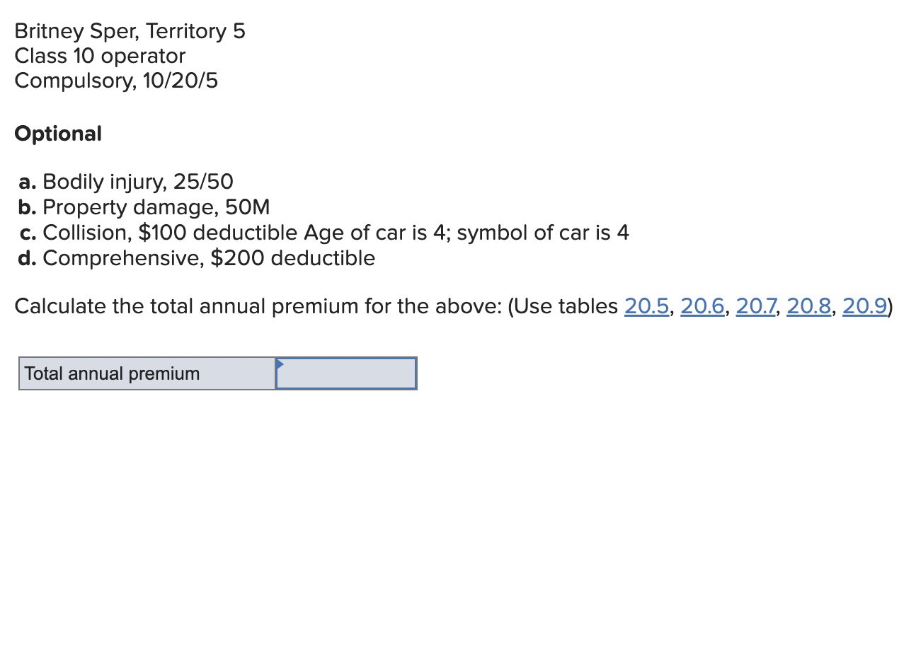
Task: Click the underlined 20.6 reference
Action: [x=702, y=306]
